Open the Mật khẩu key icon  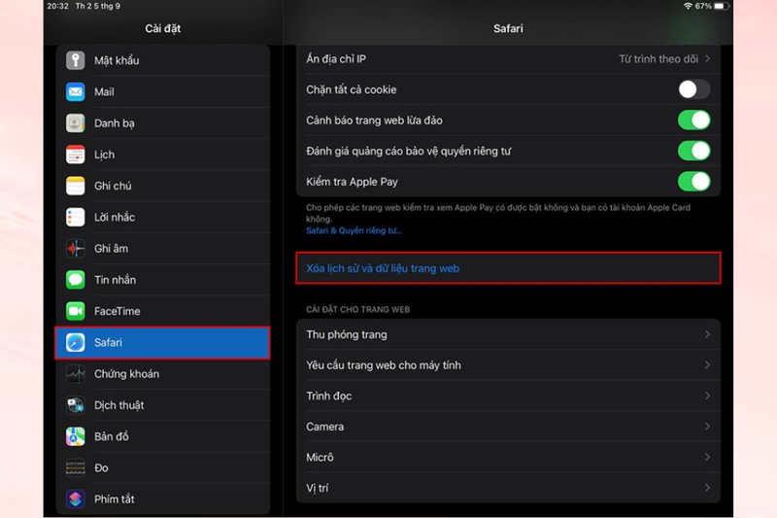point(76,60)
